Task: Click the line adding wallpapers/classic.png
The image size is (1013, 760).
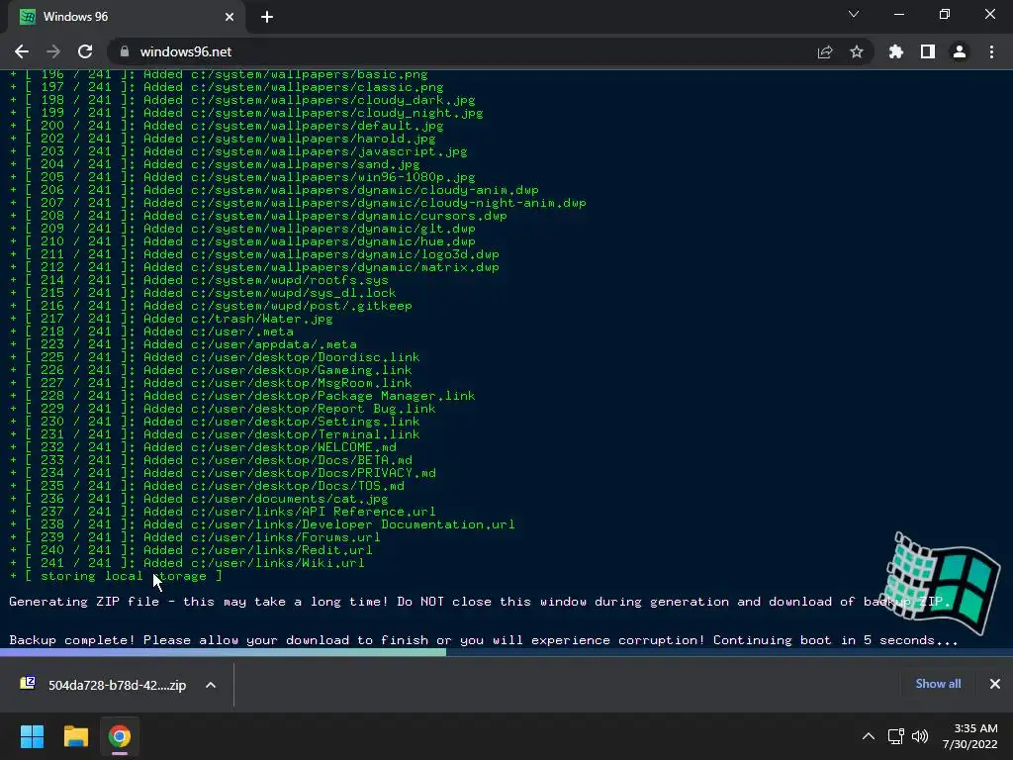Action: pyautogui.click(x=227, y=87)
